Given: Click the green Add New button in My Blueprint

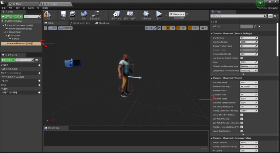Looking at the screenshot, I should pyautogui.click(x=8, y=60).
